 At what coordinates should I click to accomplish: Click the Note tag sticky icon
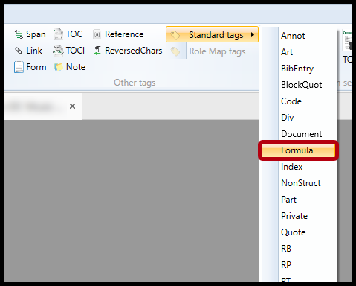click(x=59, y=67)
